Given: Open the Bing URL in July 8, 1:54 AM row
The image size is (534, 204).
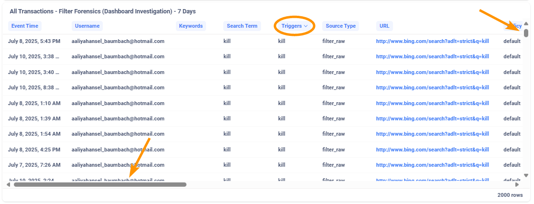Looking at the screenshot, I should coord(433,134).
